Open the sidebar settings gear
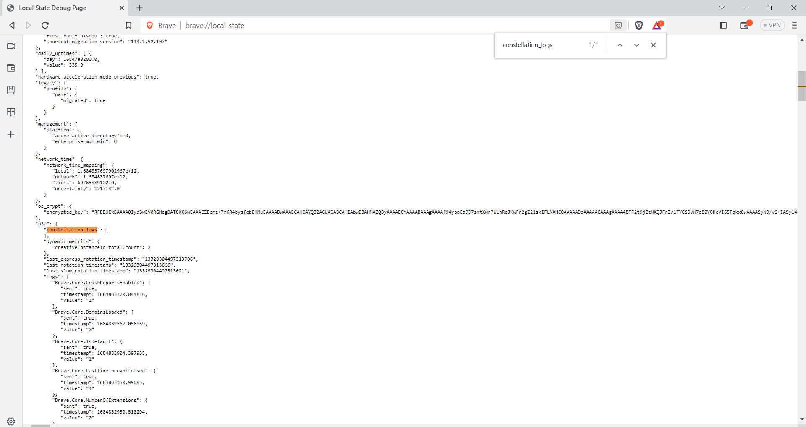 [x=11, y=422]
